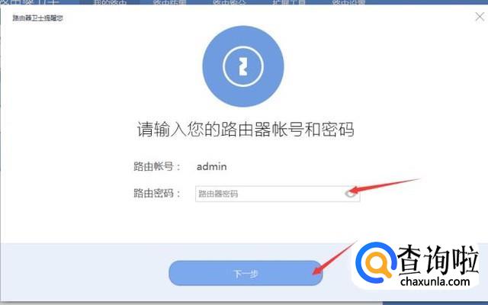
Task: Close the 路由器卫士提醒您 dialog
Action: point(480,17)
